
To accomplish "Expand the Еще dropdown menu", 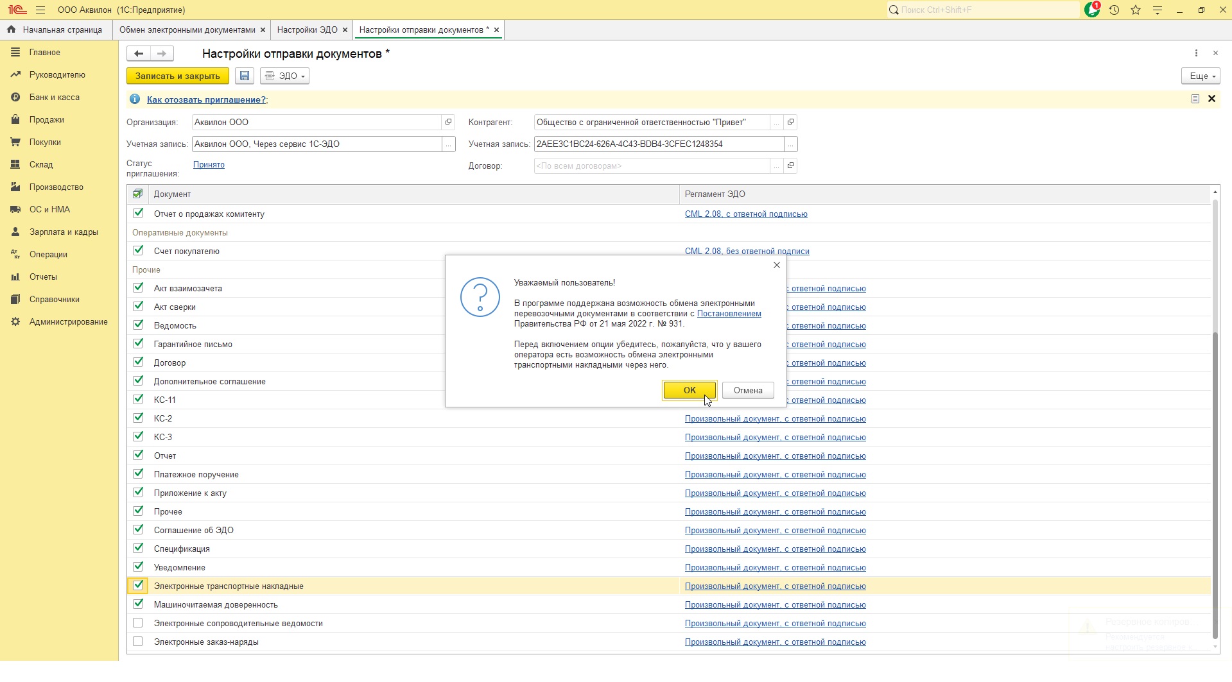I will [x=1201, y=76].
